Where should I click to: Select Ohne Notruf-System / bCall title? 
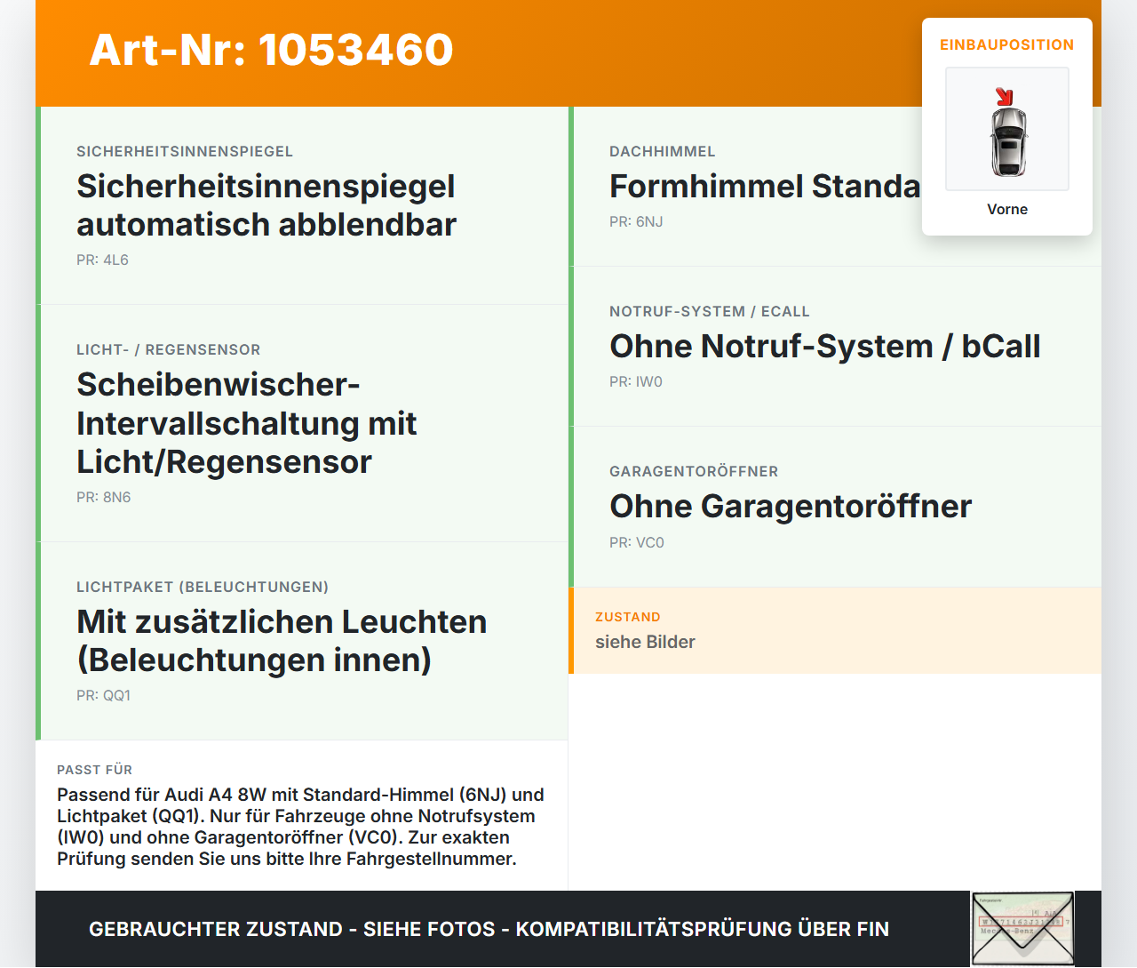coord(825,347)
